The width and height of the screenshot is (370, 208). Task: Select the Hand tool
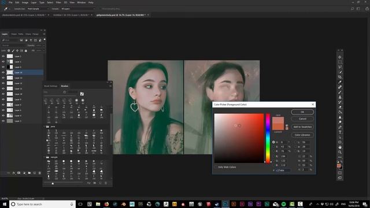coord(340,147)
